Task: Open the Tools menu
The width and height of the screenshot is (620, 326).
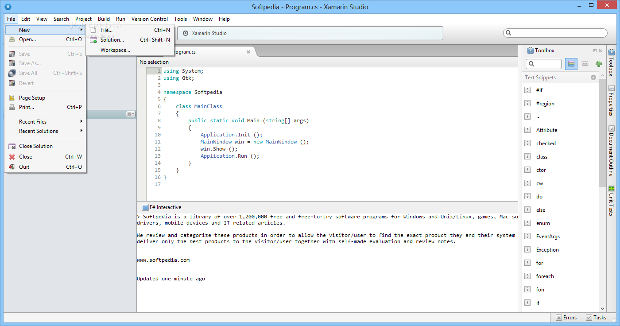Action: point(180,19)
